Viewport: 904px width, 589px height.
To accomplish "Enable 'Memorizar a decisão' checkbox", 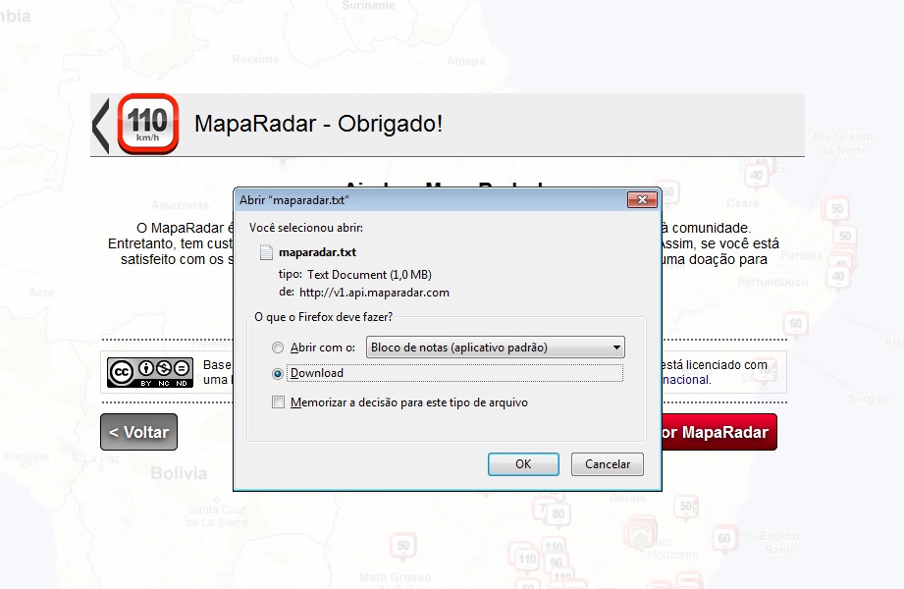I will (278, 402).
